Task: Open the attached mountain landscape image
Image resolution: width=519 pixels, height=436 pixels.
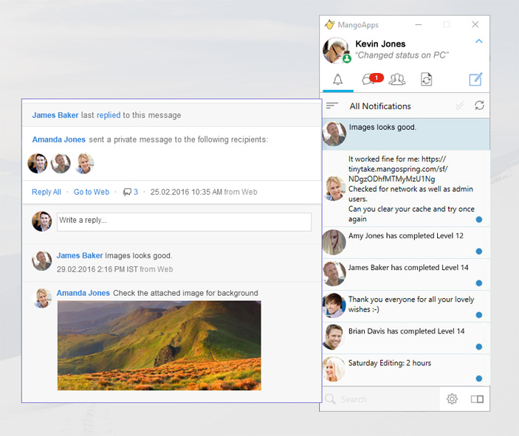Action: tap(159, 345)
